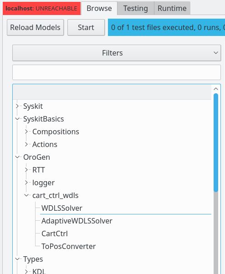Click the Start button
225x274 pixels.
tap(86, 27)
